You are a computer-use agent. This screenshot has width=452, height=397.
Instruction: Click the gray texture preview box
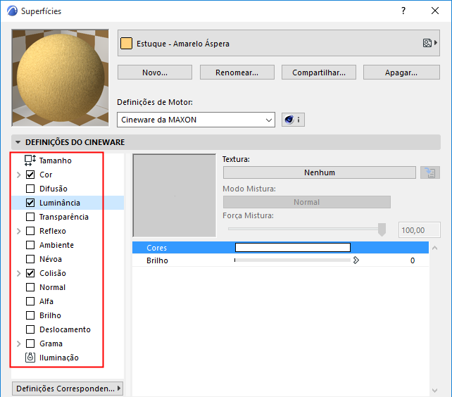(175, 196)
